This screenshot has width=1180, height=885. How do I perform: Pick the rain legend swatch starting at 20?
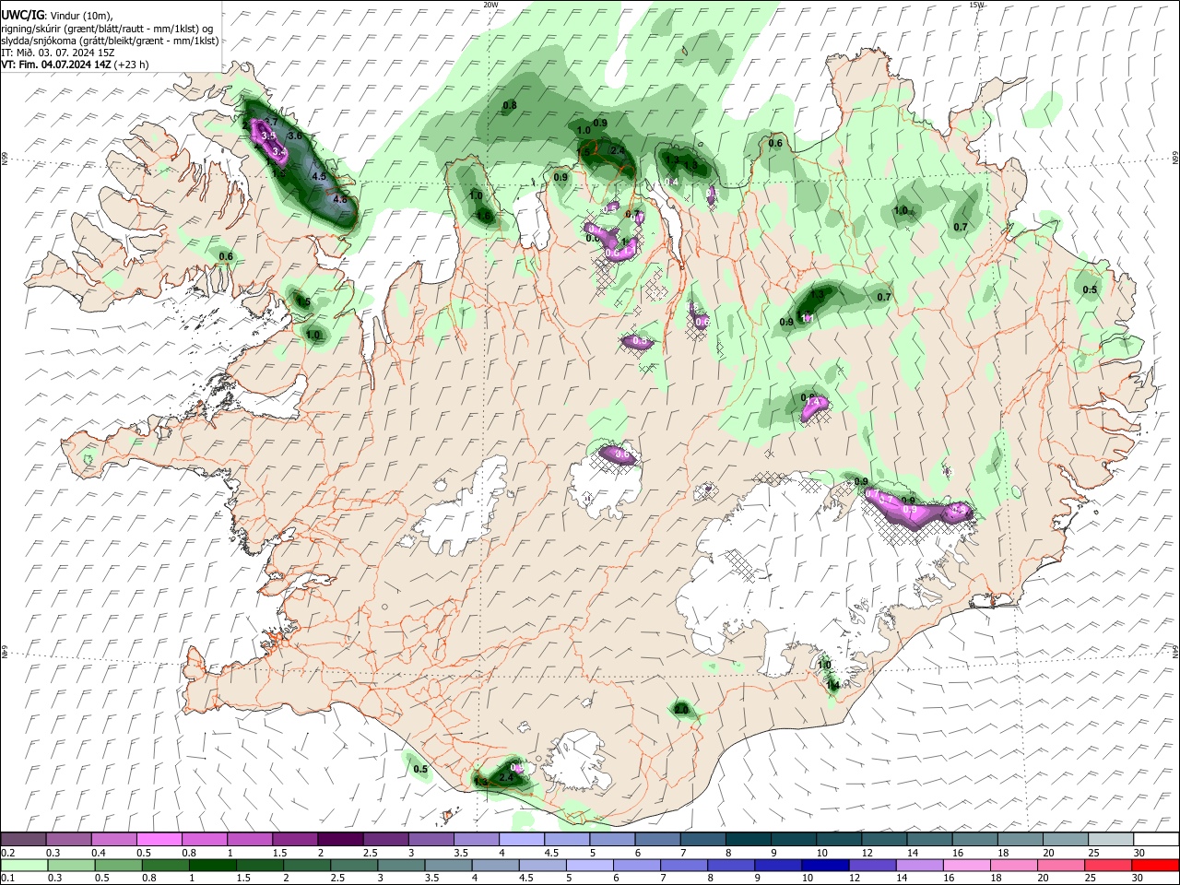(x=1061, y=865)
